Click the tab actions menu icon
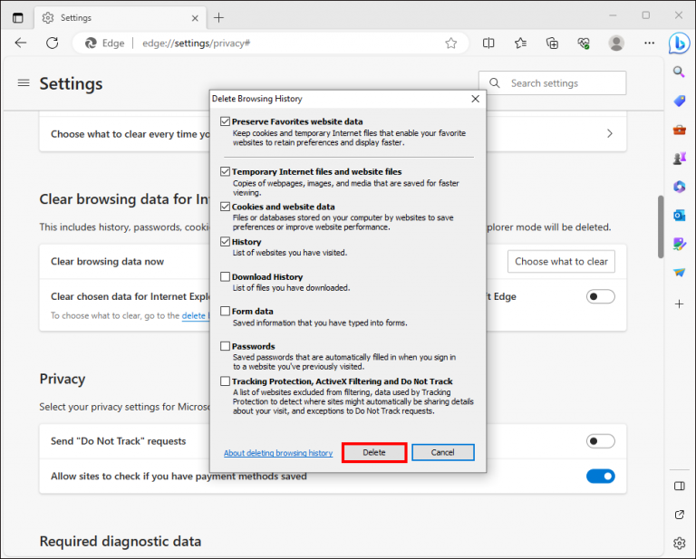 click(18, 18)
